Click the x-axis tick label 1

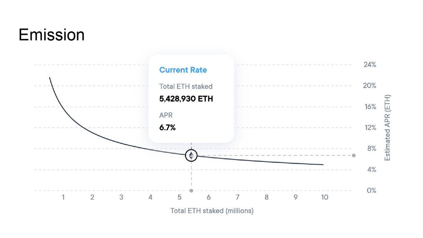pyautogui.click(x=63, y=197)
